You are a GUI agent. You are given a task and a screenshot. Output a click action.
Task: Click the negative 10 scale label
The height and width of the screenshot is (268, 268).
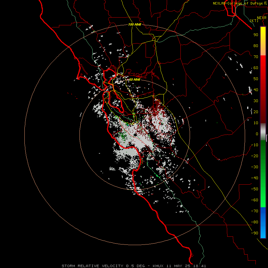255,145
